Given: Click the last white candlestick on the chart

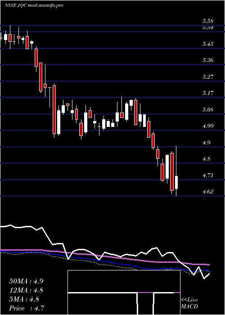Looking at the screenshot, I should pos(176,182).
